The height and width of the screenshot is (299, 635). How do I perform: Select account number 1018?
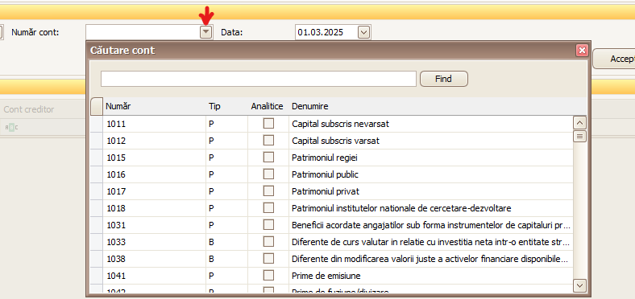coord(154,208)
